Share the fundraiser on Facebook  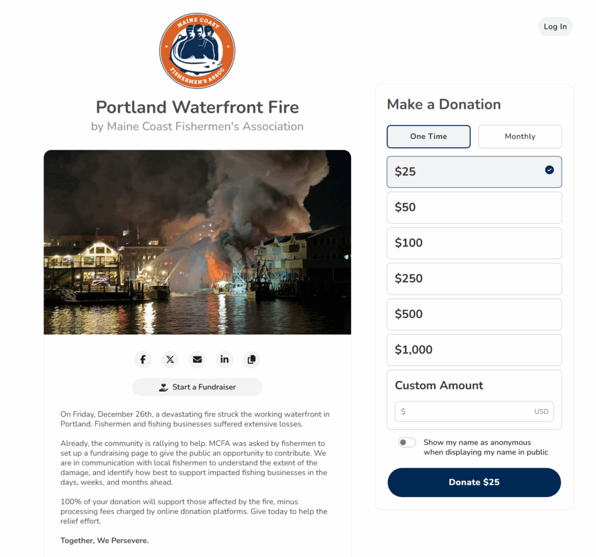click(143, 359)
